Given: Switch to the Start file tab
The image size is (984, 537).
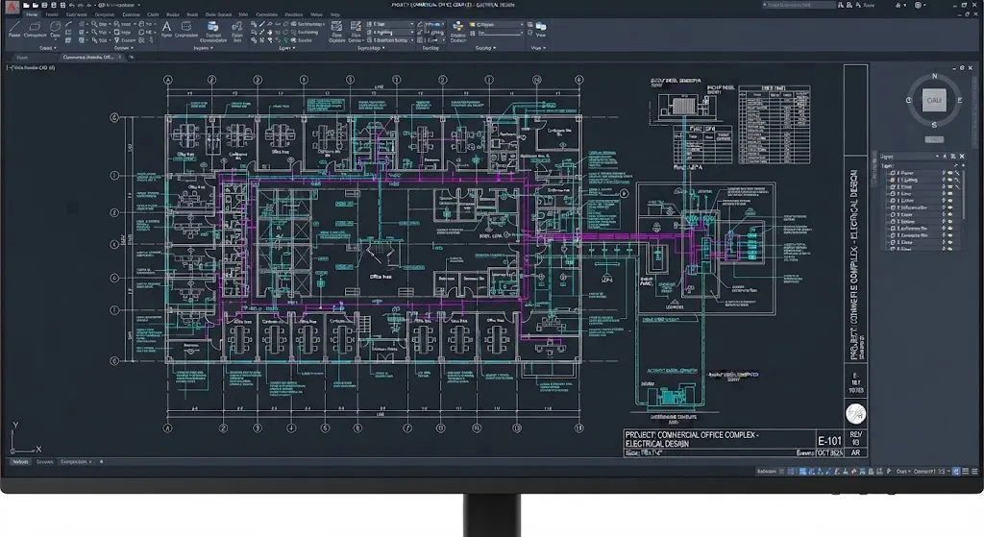Looking at the screenshot, I should coord(22,57).
